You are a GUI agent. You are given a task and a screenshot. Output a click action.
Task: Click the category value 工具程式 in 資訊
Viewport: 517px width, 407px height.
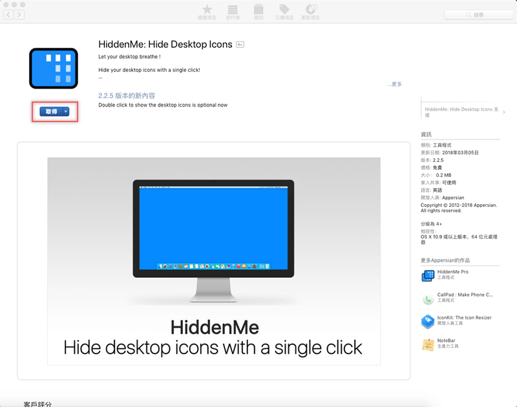(x=442, y=145)
